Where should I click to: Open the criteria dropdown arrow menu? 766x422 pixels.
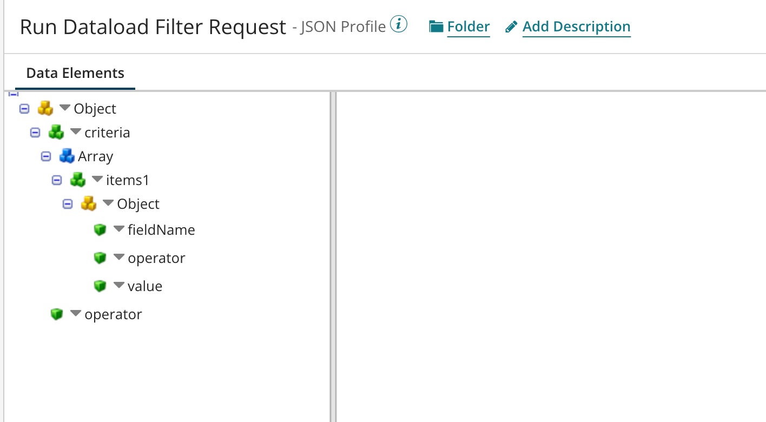point(76,132)
